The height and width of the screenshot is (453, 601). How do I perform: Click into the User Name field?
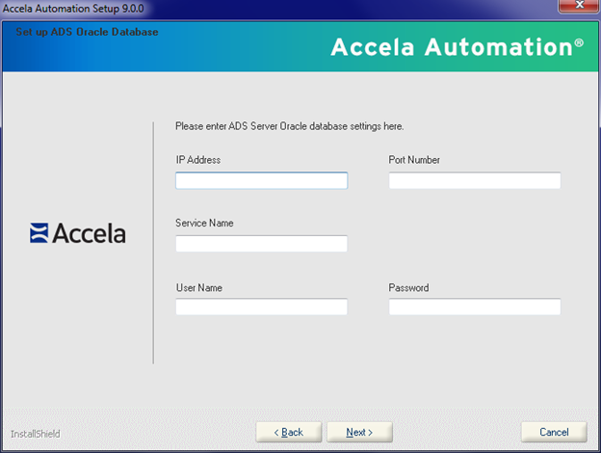point(261,307)
